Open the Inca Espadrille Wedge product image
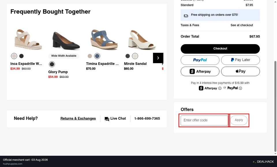The image size is (277, 167). (x=28, y=39)
